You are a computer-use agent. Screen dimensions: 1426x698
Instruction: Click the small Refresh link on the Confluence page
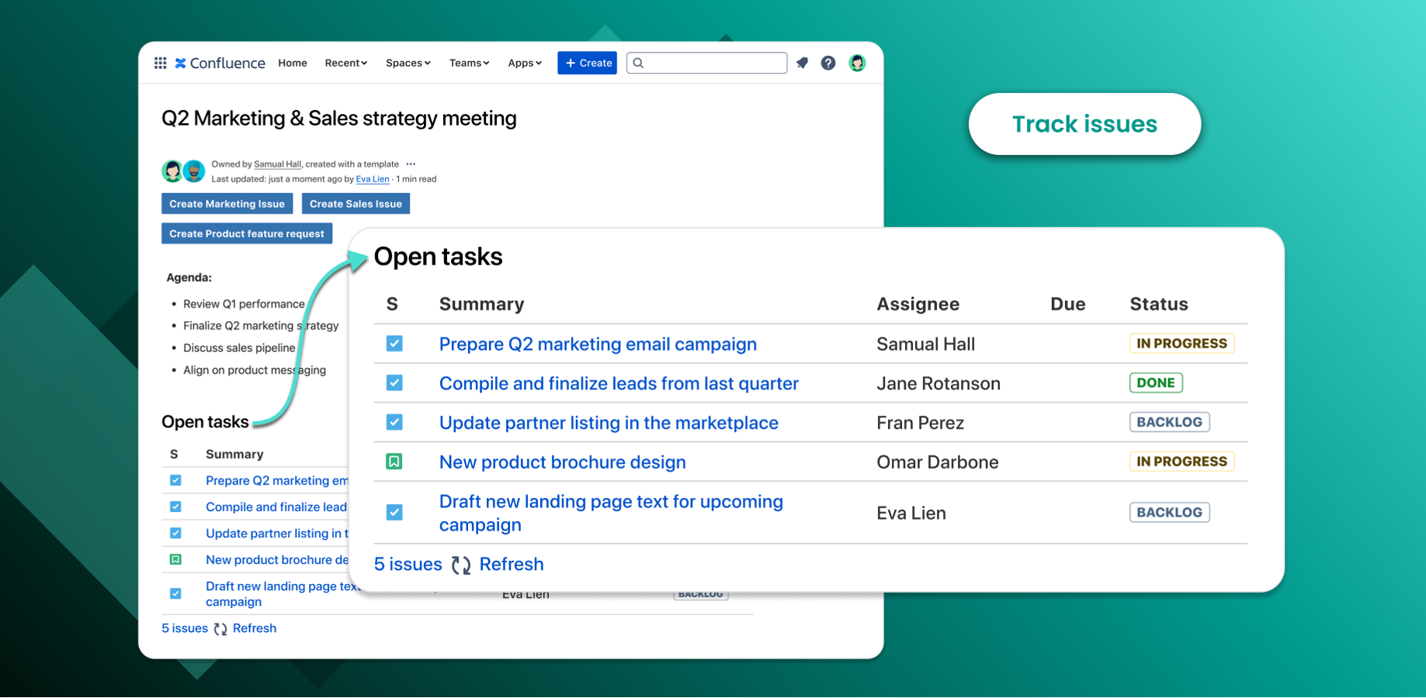pos(255,628)
